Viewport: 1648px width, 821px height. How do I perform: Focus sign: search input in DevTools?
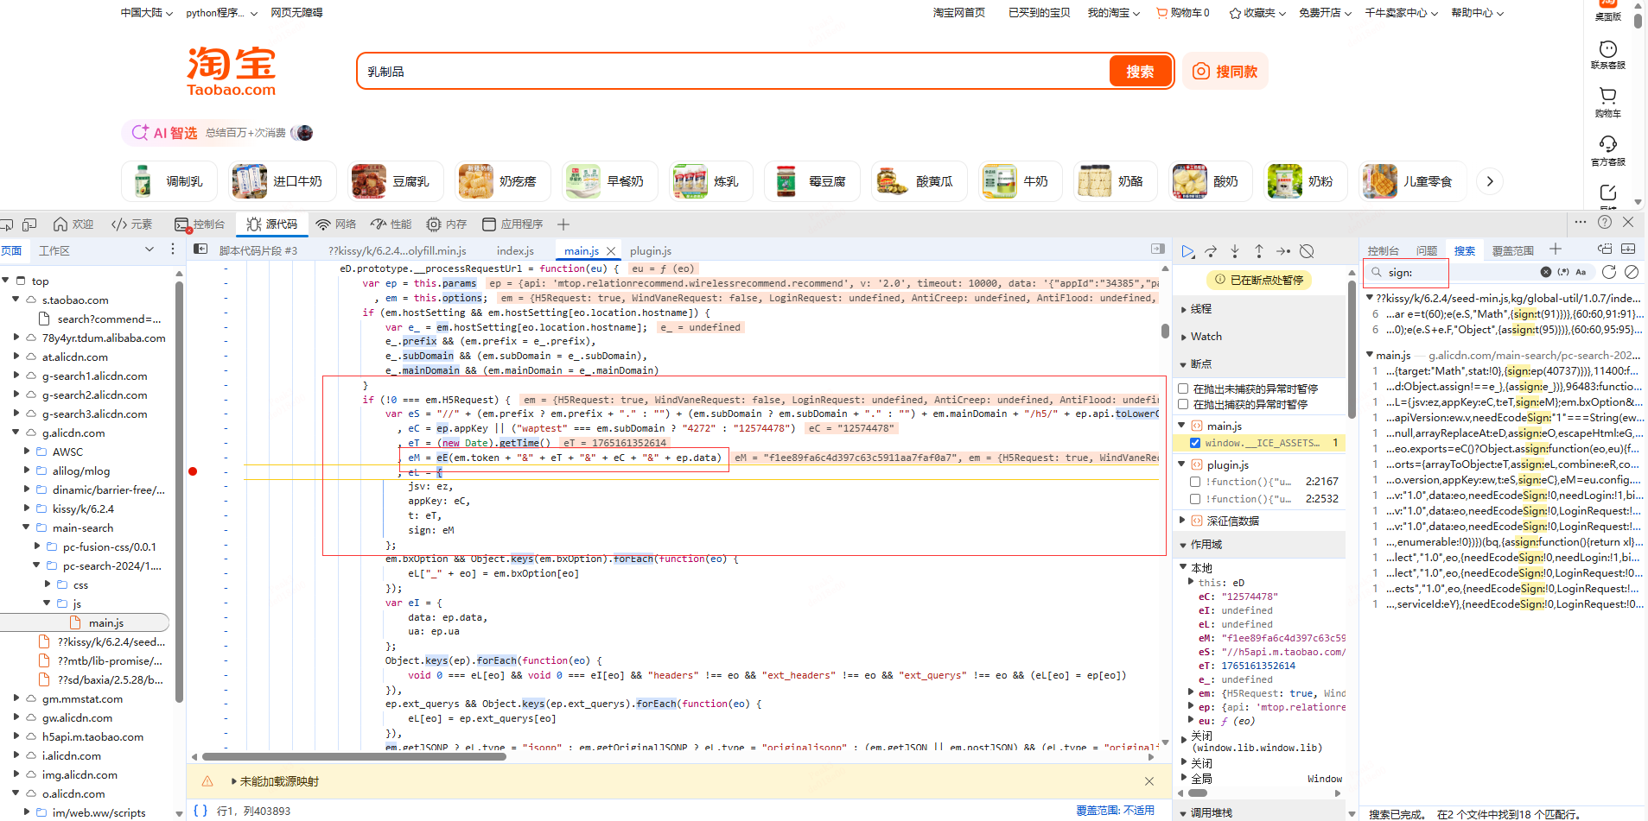[1460, 273]
